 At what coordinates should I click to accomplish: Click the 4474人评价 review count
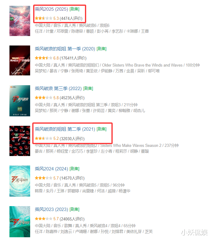(x=71, y=19)
